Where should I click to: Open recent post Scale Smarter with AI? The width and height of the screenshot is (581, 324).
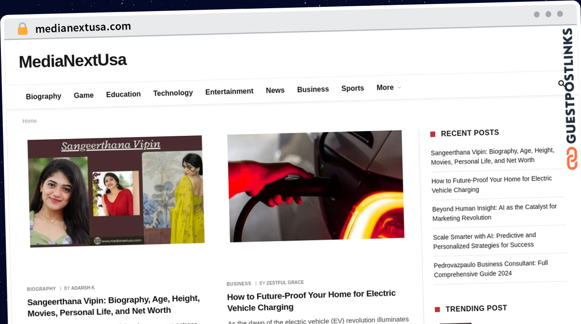pyautogui.click(x=485, y=240)
